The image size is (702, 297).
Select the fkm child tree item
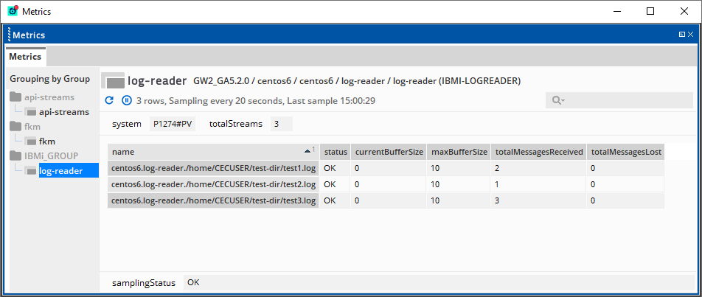47,141
